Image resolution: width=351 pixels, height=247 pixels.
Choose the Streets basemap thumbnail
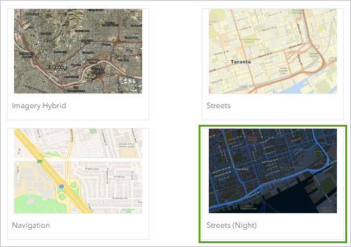click(273, 51)
